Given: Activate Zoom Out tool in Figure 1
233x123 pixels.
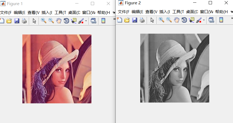Looking at the screenshot, I should 51,21.
